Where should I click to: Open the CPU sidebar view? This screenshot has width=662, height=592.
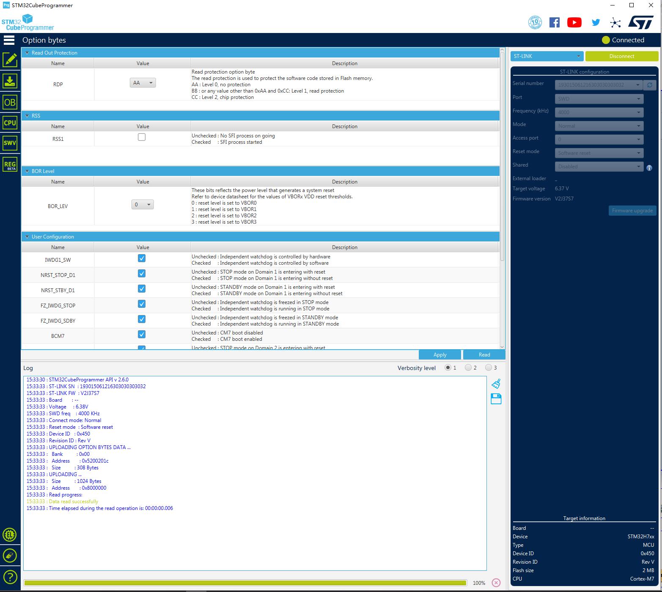tap(10, 123)
